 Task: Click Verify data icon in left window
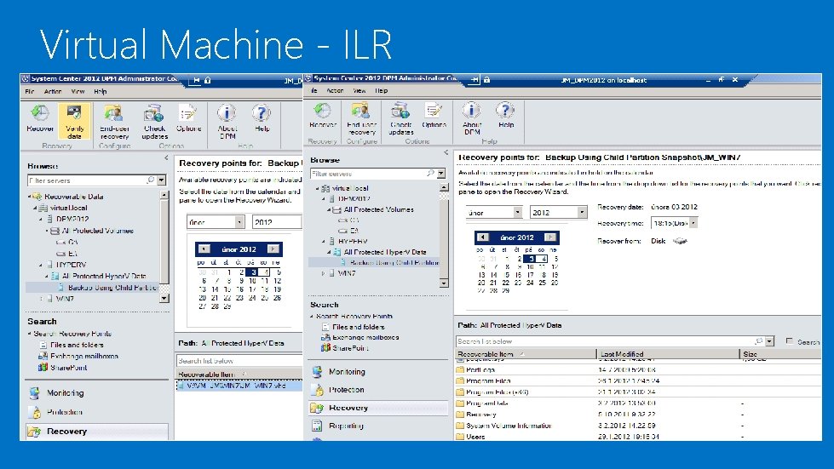74,121
